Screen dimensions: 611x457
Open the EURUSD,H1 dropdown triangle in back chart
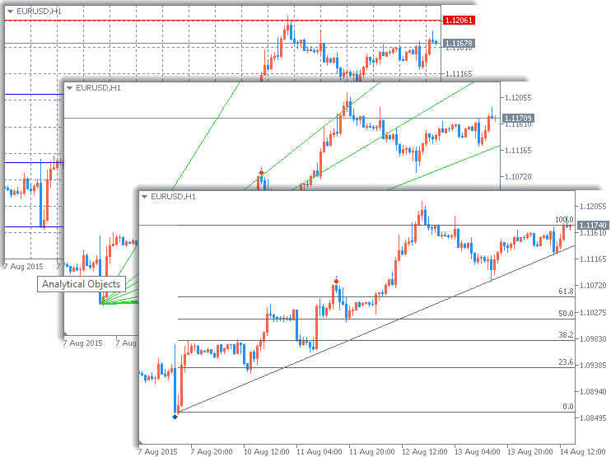pyautogui.click(x=11, y=12)
